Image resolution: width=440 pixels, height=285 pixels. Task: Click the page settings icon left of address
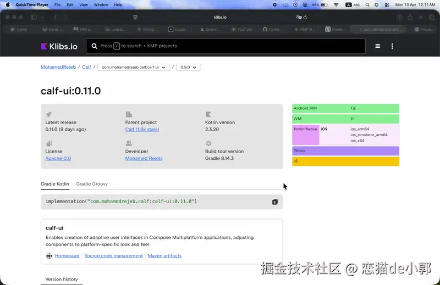click(x=135, y=18)
